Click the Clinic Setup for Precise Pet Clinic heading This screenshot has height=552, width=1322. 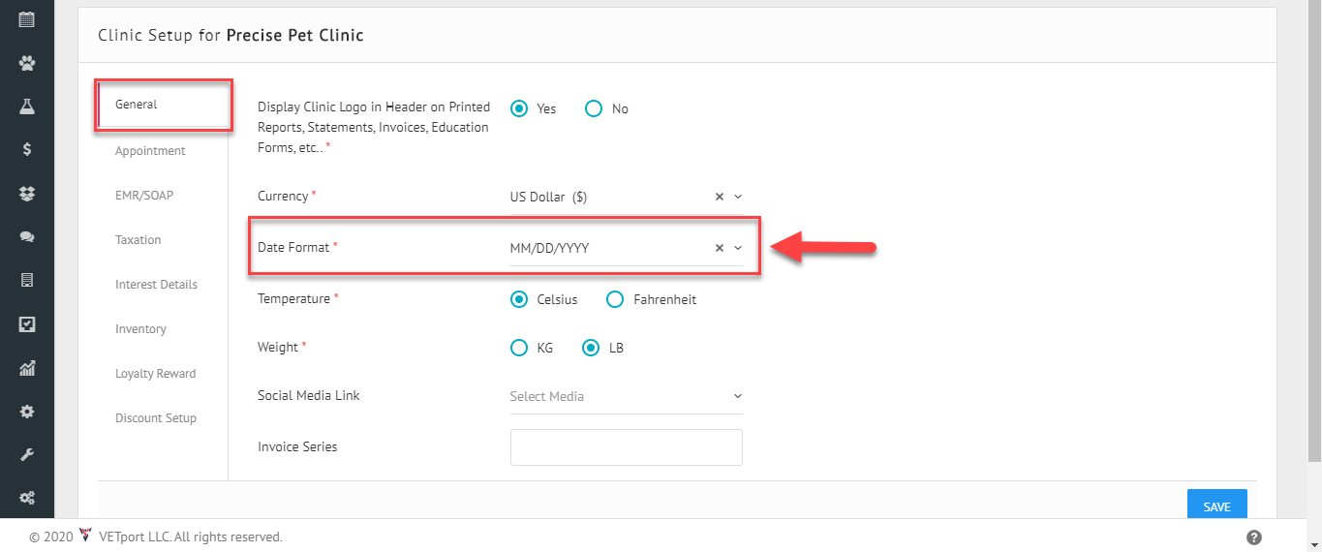(x=231, y=36)
